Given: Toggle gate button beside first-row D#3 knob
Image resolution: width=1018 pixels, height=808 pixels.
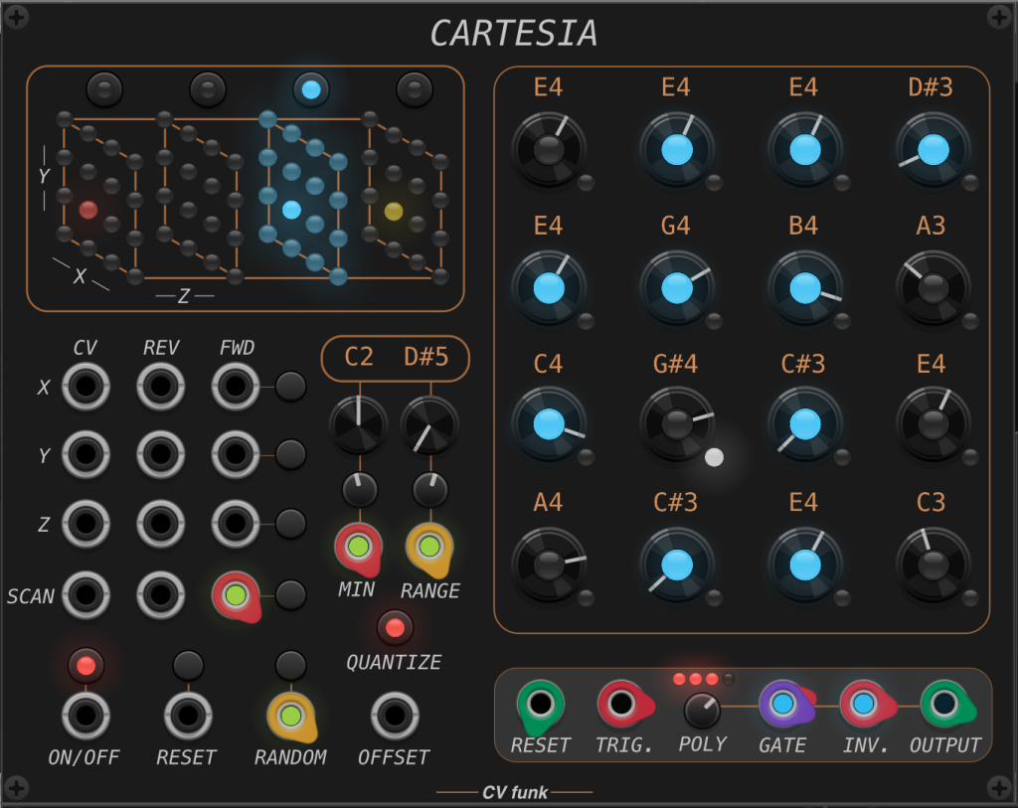Looking at the screenshot, I should coord(970,183).
